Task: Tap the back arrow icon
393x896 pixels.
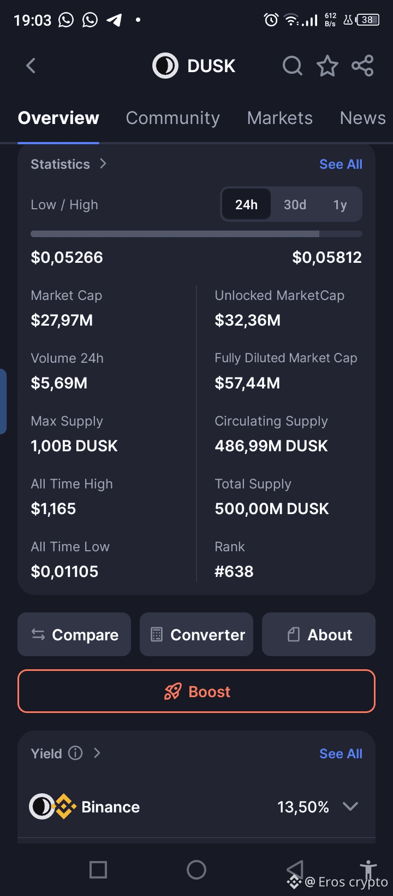Action: click(x=31, y=66)
